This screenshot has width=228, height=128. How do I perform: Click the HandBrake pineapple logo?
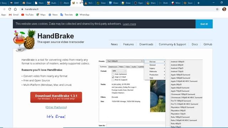[25, 40]
